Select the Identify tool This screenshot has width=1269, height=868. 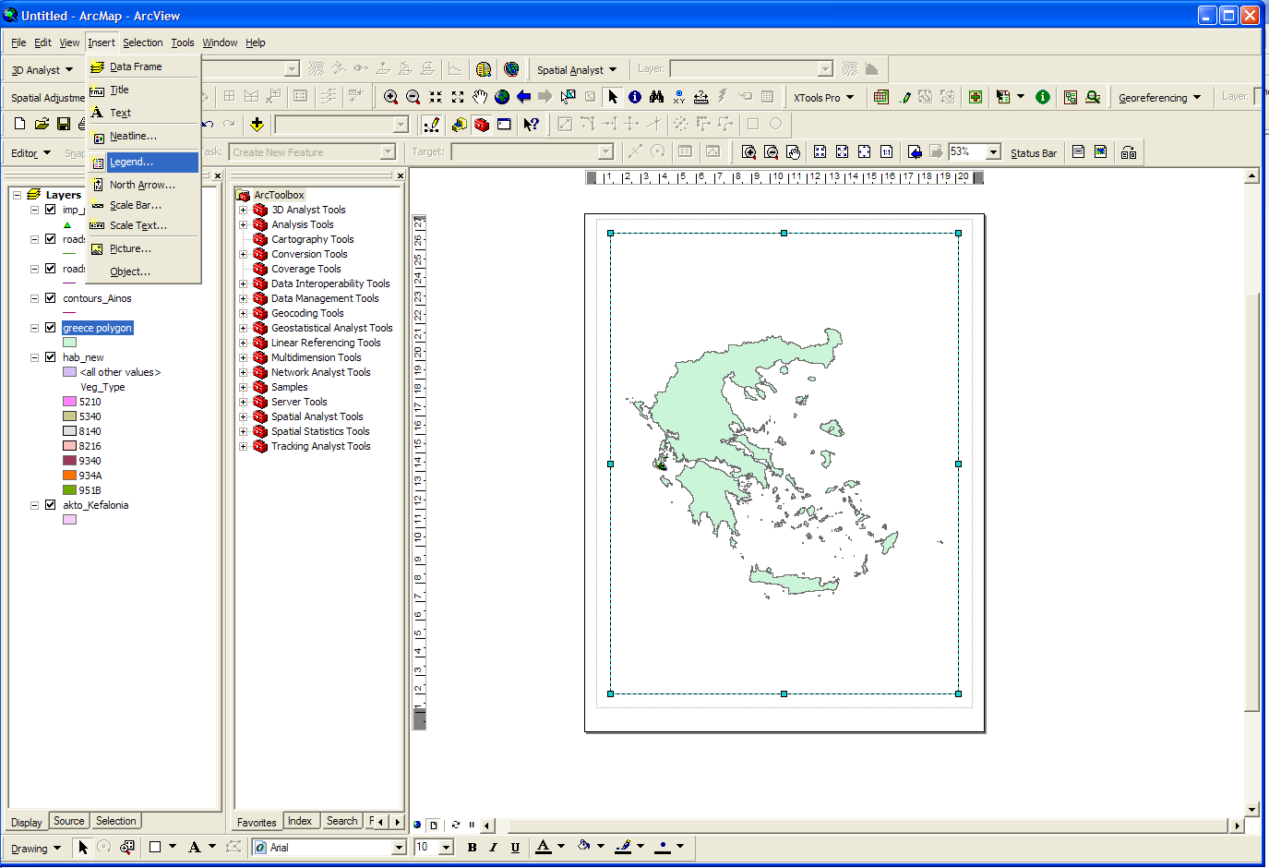pos(635,97)
